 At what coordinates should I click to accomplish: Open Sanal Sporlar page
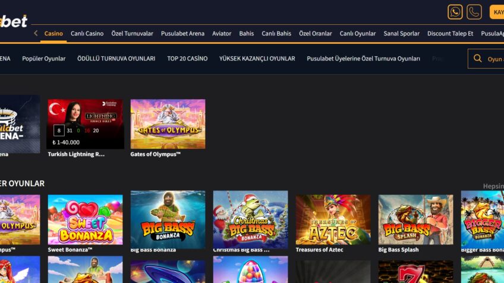click(x=401, y=33)
